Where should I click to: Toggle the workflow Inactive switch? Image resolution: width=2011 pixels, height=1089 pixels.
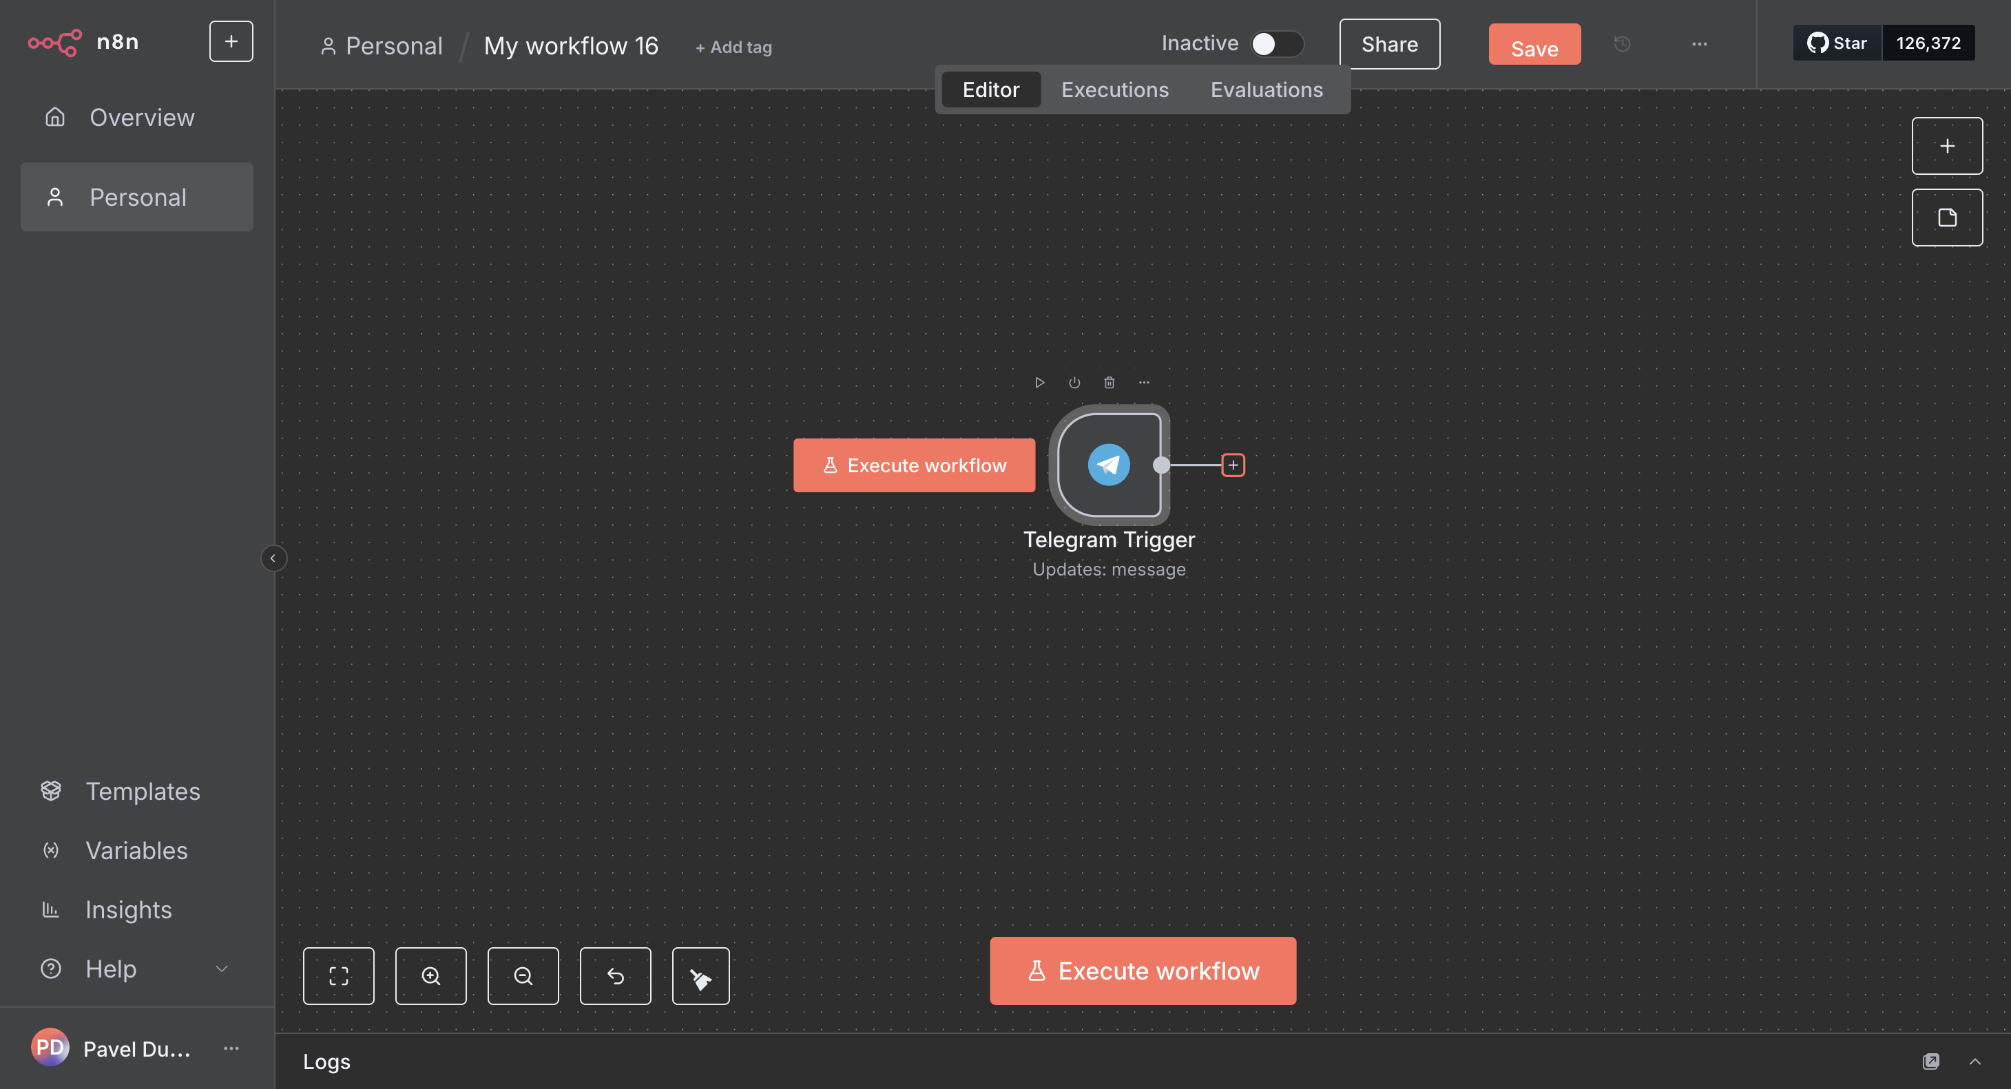point(1275,43)
